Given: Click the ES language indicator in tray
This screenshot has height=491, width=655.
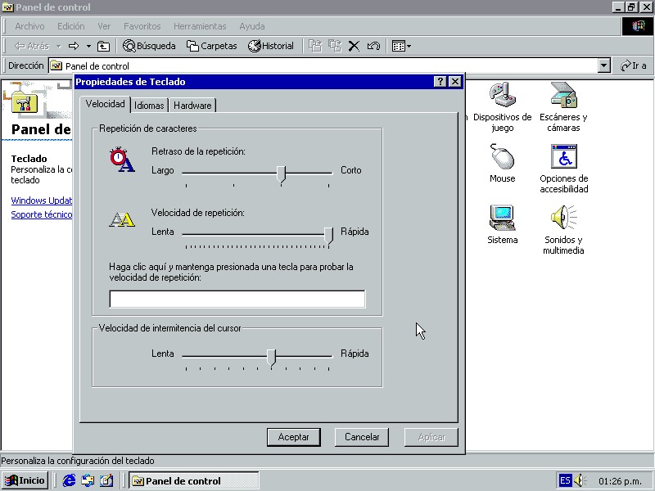Looking at the screenshot, I should coord(565,480).
